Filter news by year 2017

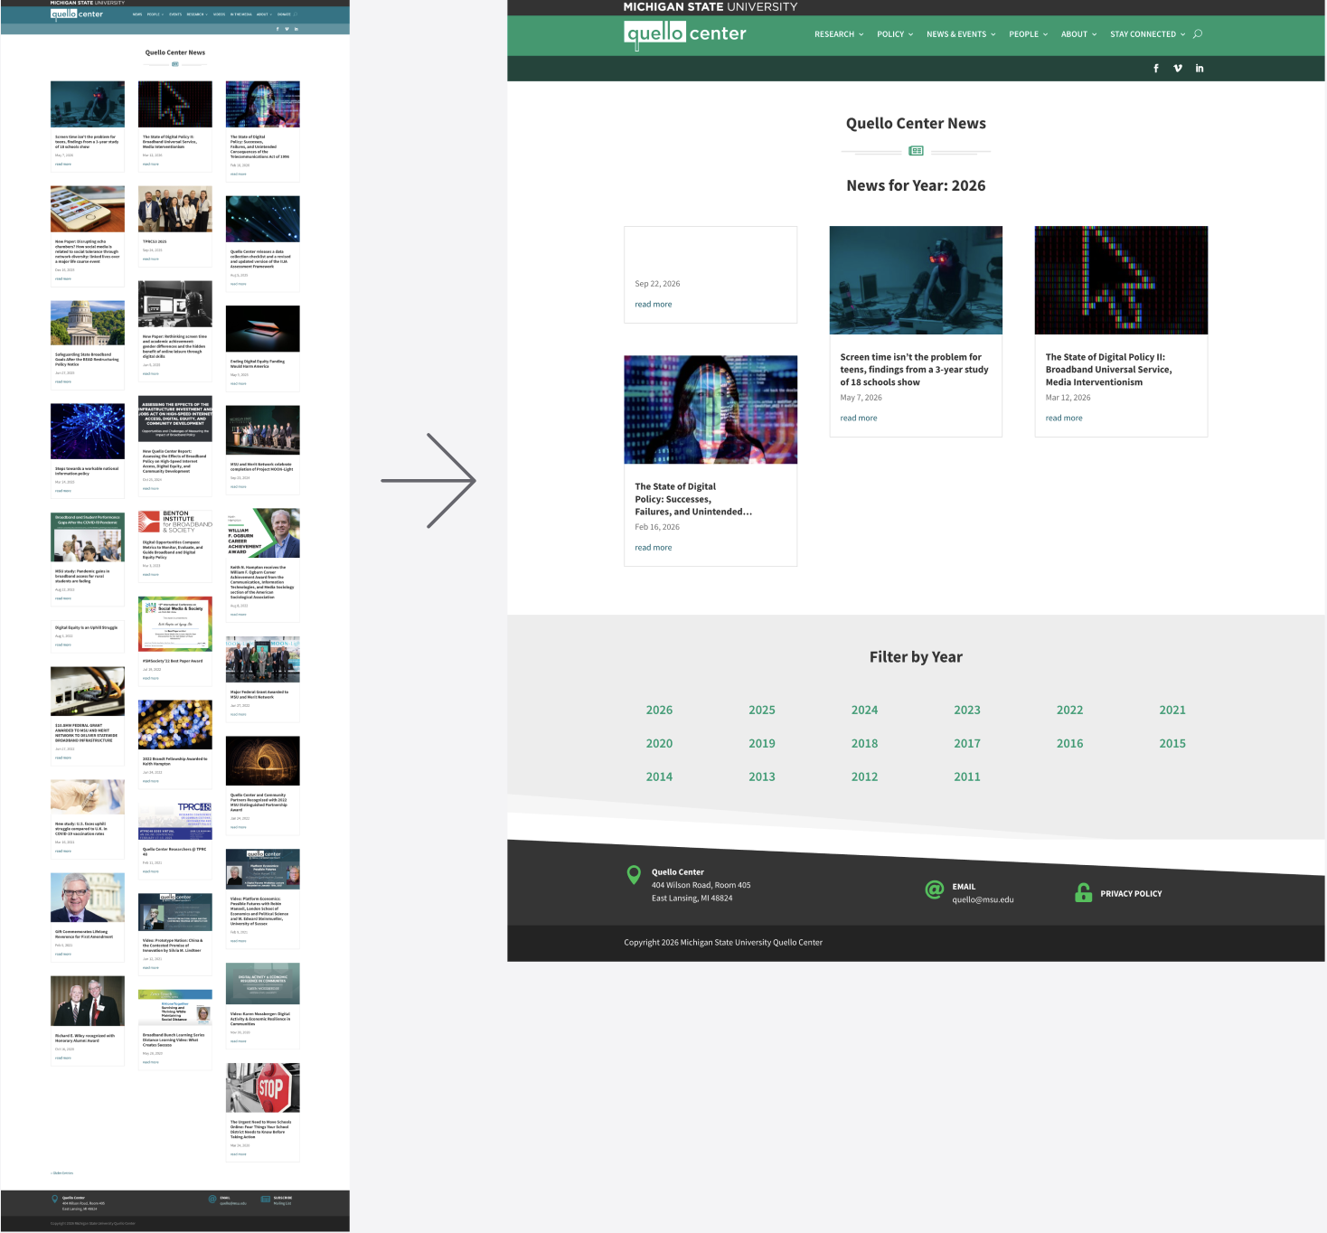click(967, 744)
